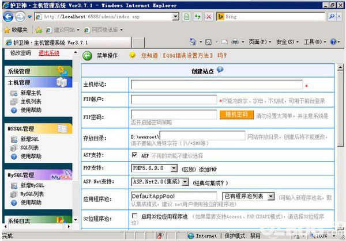Click the DefaultAppPool input field
This screenshot has width=346, height=241.
pos(174,196)
